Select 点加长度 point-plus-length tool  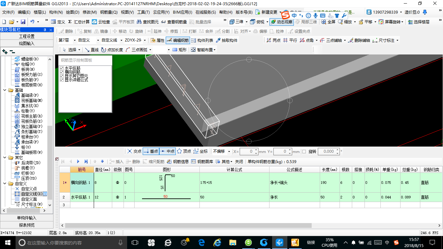(x=112, y=50)
